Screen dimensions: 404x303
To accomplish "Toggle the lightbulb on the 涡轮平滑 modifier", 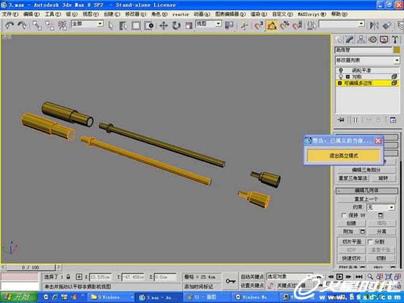I will 341,70.
